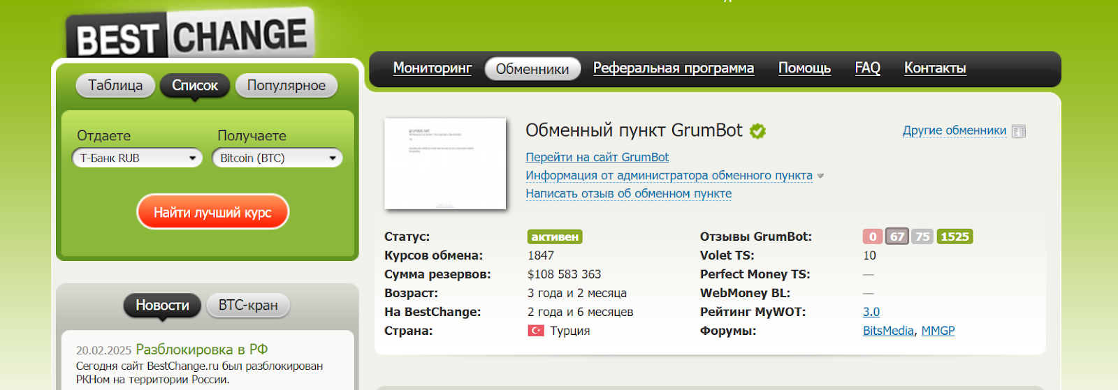Click the exchange rates count 1847

coord(541,255)
